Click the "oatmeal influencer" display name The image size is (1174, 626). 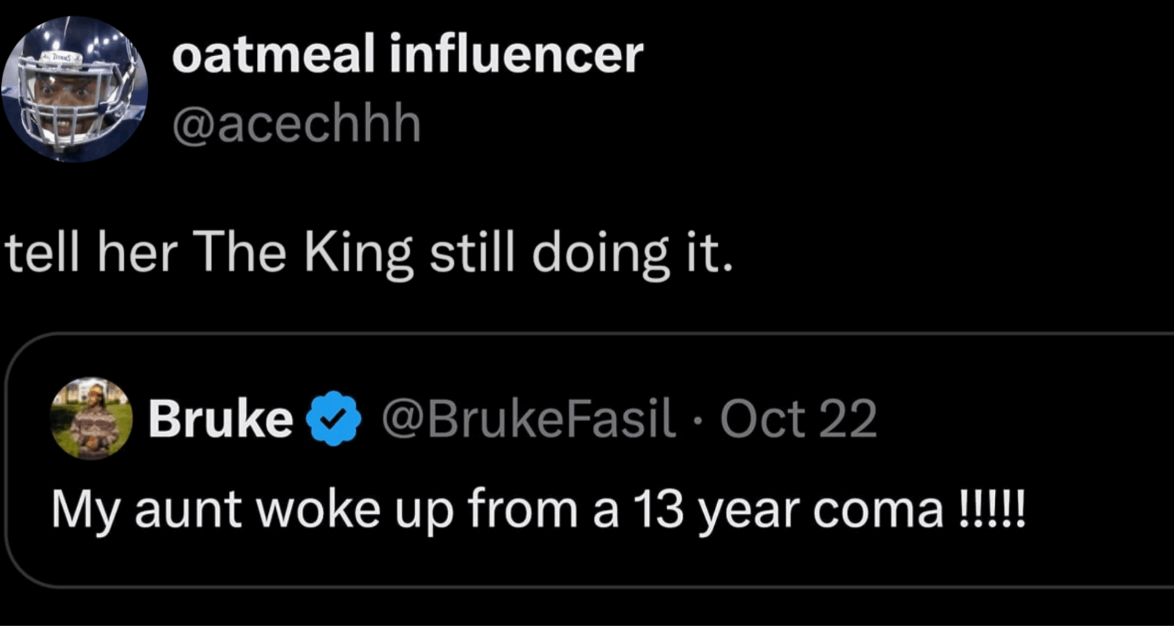[407, 55]
